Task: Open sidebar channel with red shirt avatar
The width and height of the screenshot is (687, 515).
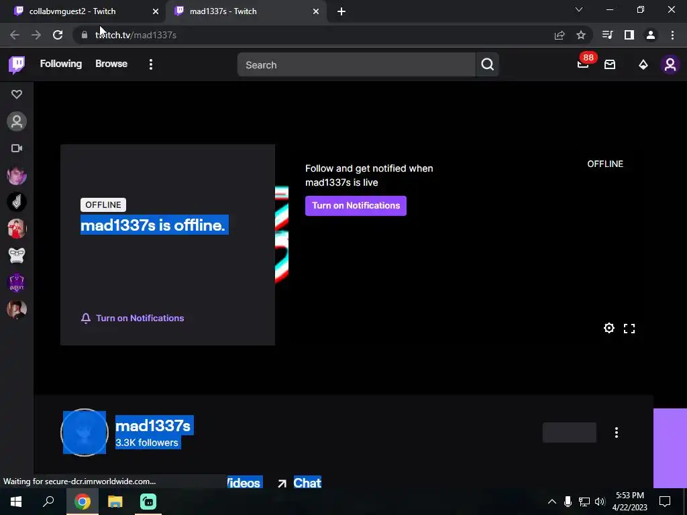Action: click(17, 229)
